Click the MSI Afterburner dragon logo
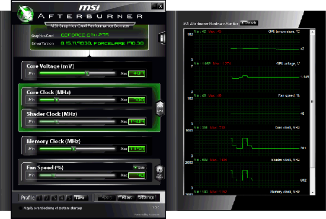 click(x=25, y=14)
